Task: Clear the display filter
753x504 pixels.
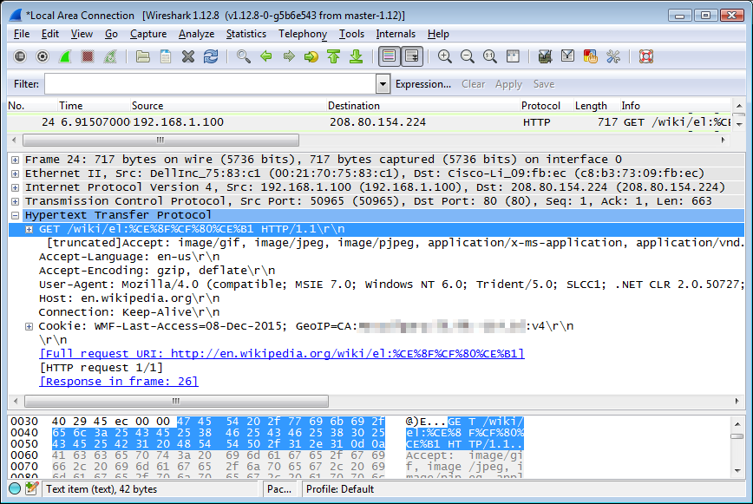Action: point(473,84)
